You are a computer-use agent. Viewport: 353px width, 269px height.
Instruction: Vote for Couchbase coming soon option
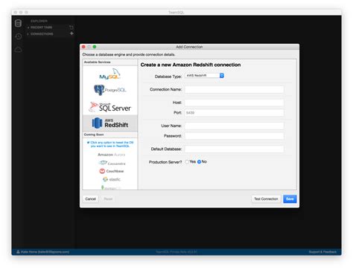(x=112, y=171)
